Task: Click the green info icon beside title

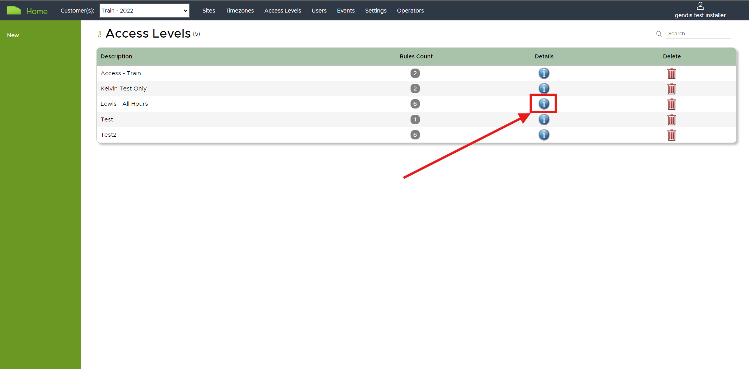Action: click(x=100, y=34)
